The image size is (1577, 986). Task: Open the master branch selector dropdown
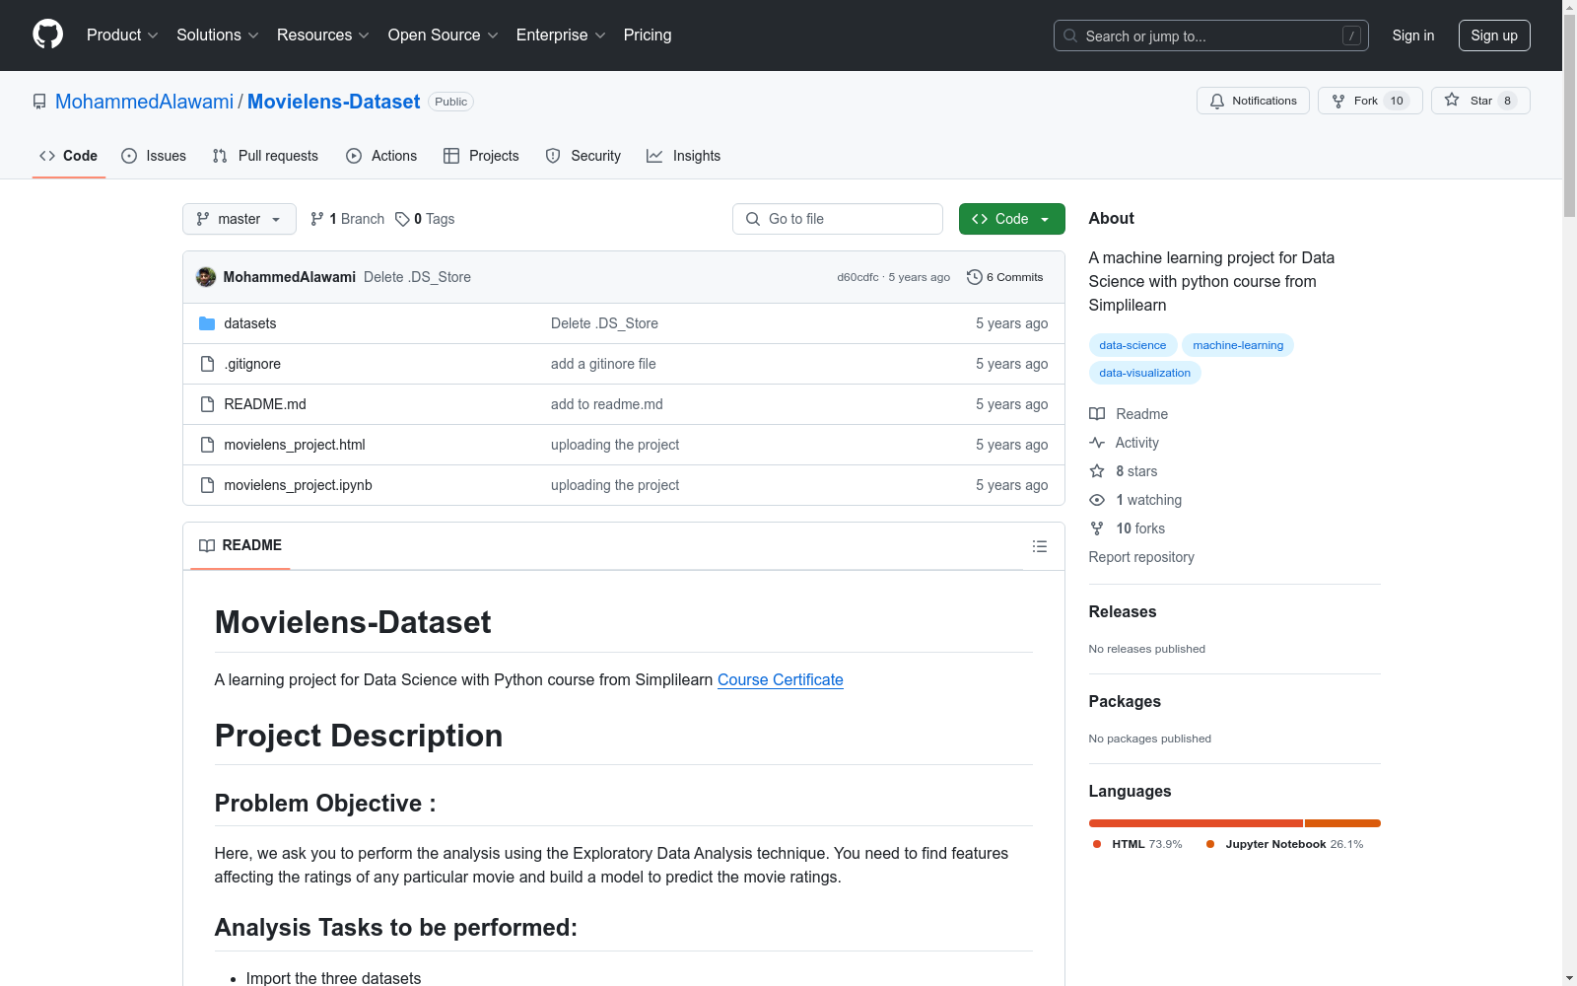click(240, 219)
